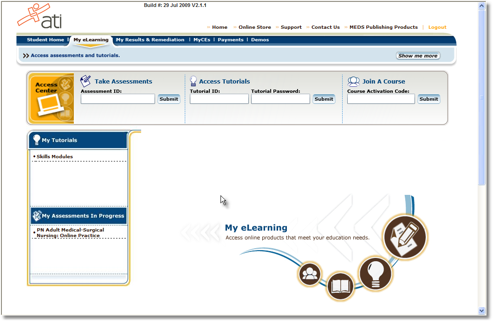This screenshot has height=322, width=493.
Task: Click the Access Tutorials heading
Action: 225,81
